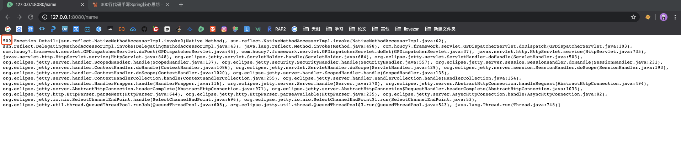Open the GitHub octocat bookmark
The width and height of the screenshot is (681, 142).
tap(144, 29)
